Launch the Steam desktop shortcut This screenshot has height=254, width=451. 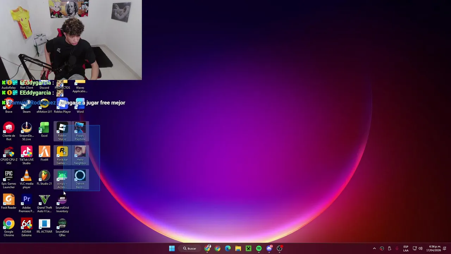pos(26,106)
